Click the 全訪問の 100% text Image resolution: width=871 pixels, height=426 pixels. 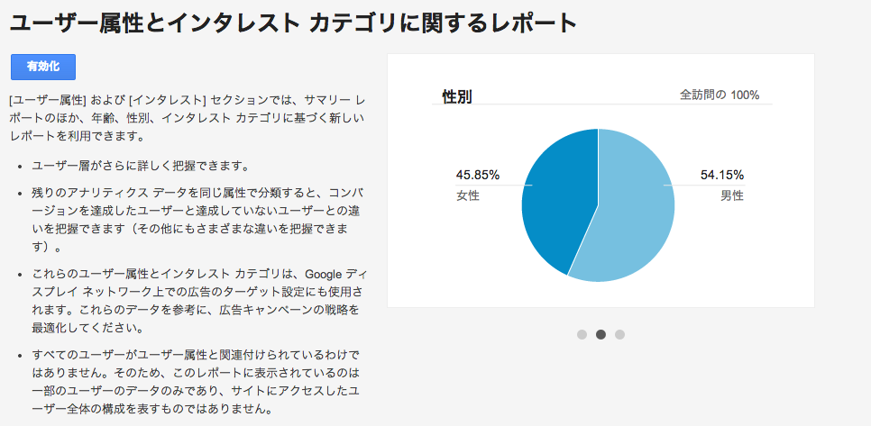point(720,95)
